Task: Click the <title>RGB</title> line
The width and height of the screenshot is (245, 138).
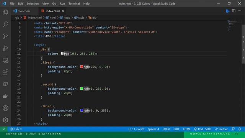Action: pos(49,36)
